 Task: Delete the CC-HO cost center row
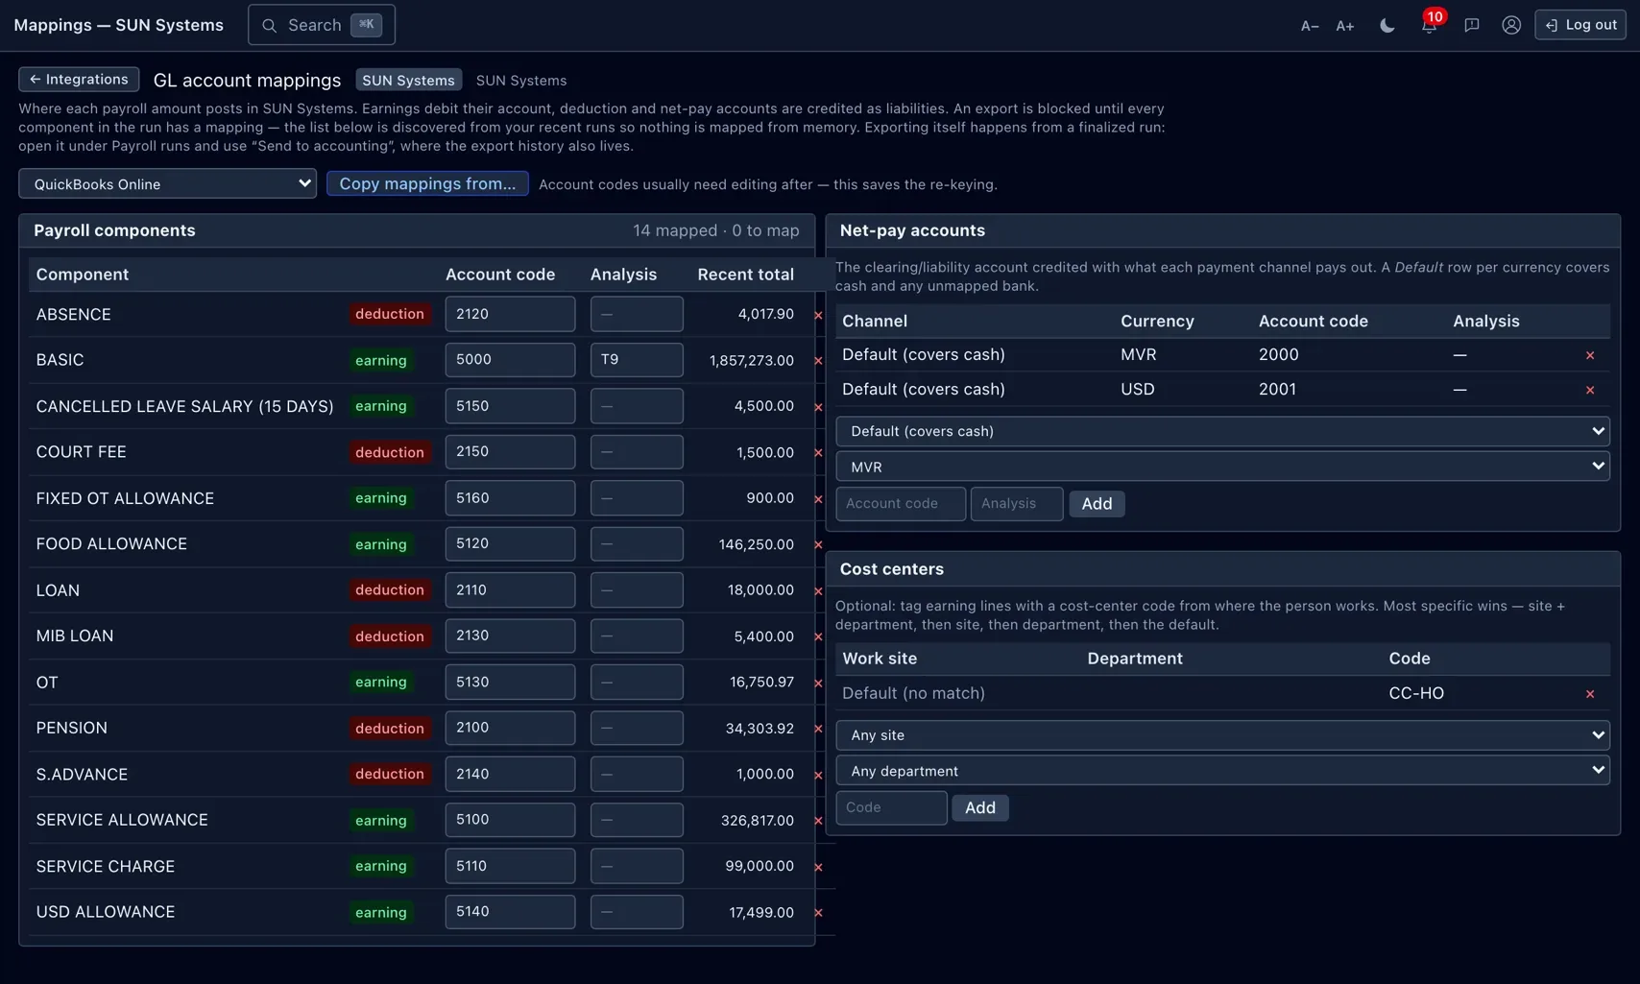click(1590, 694)
